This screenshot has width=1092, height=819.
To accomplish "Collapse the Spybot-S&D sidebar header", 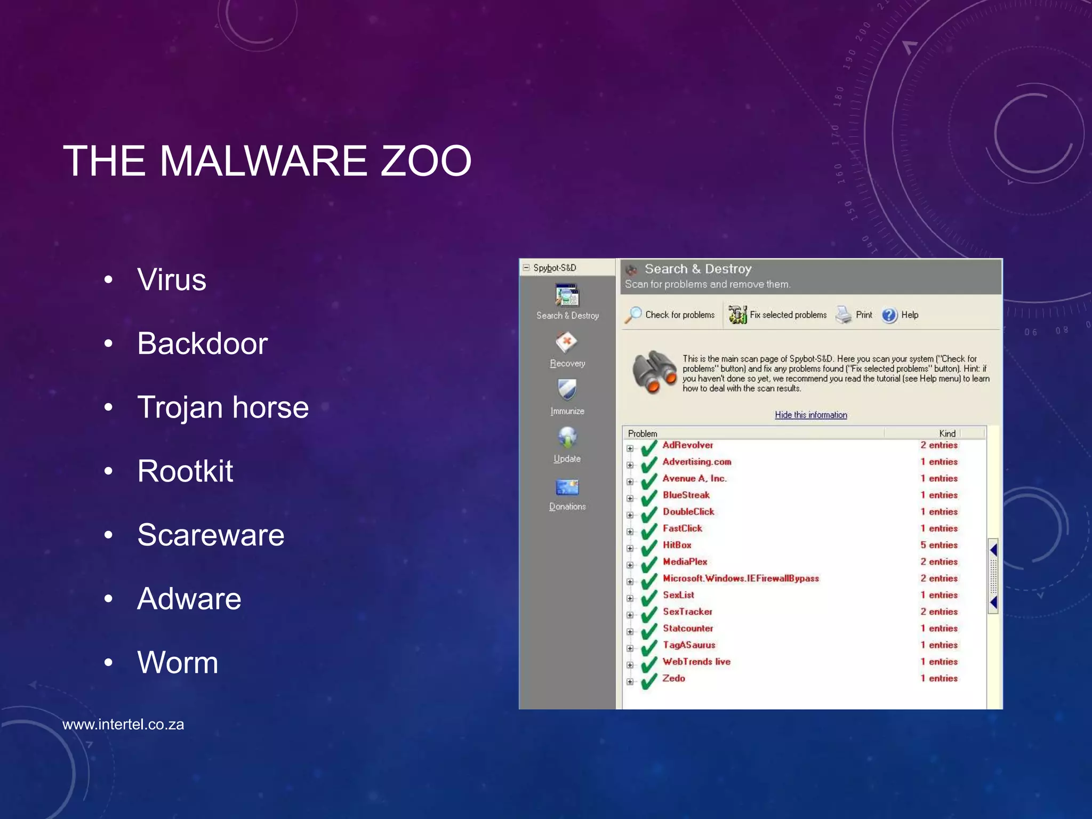I will (526, 268).
